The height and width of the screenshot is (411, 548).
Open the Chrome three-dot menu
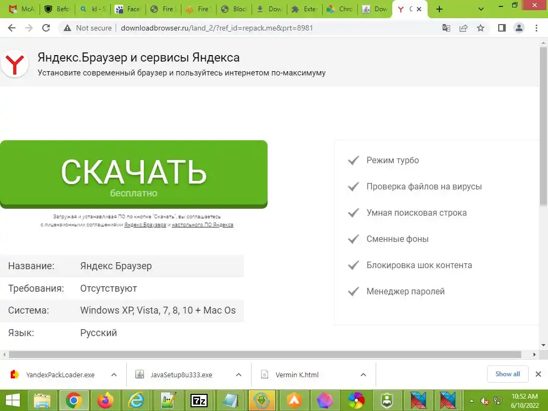(x=536, y=28)
